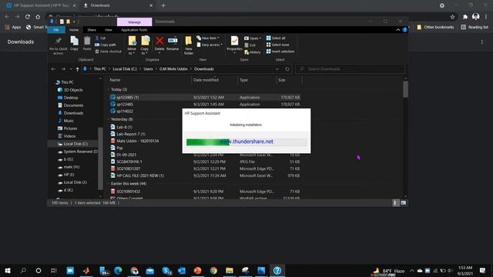Open Other bookmarks folder in Chrome
The image size is (493, 277).
click(x=435, y=28)
